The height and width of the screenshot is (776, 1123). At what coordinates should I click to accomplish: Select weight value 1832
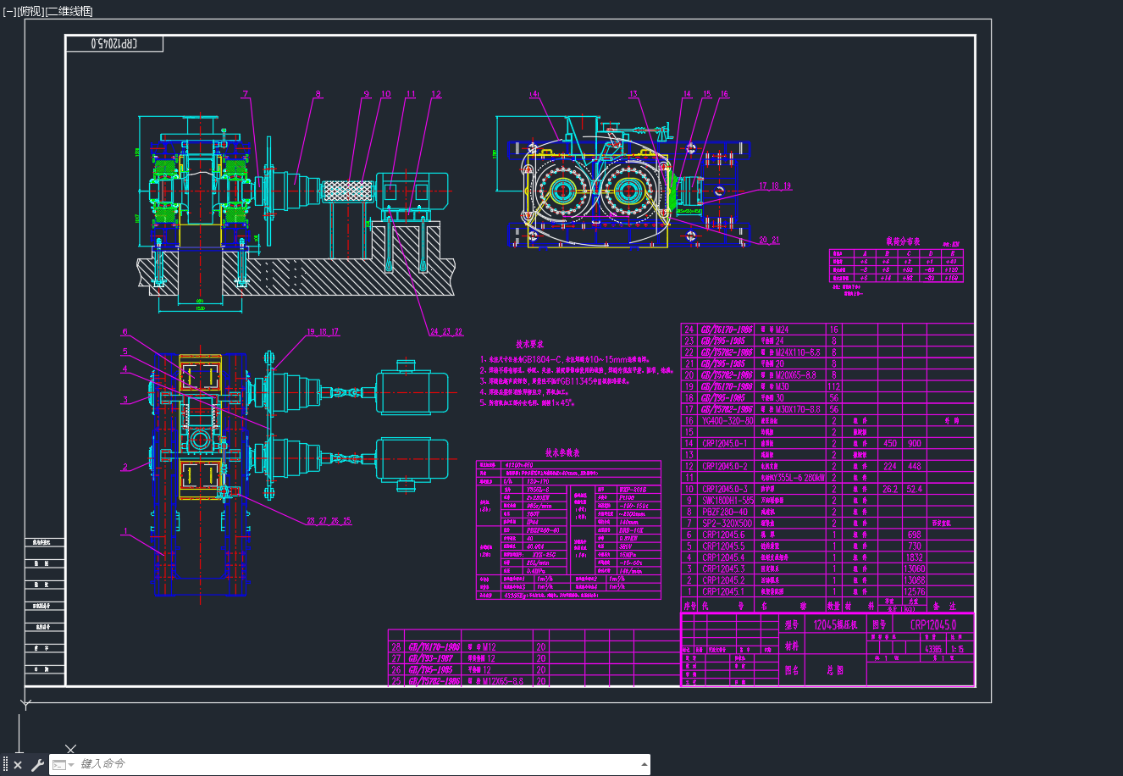(915, 557)
